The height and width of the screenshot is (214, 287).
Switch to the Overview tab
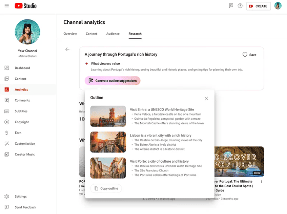point(70,34)
